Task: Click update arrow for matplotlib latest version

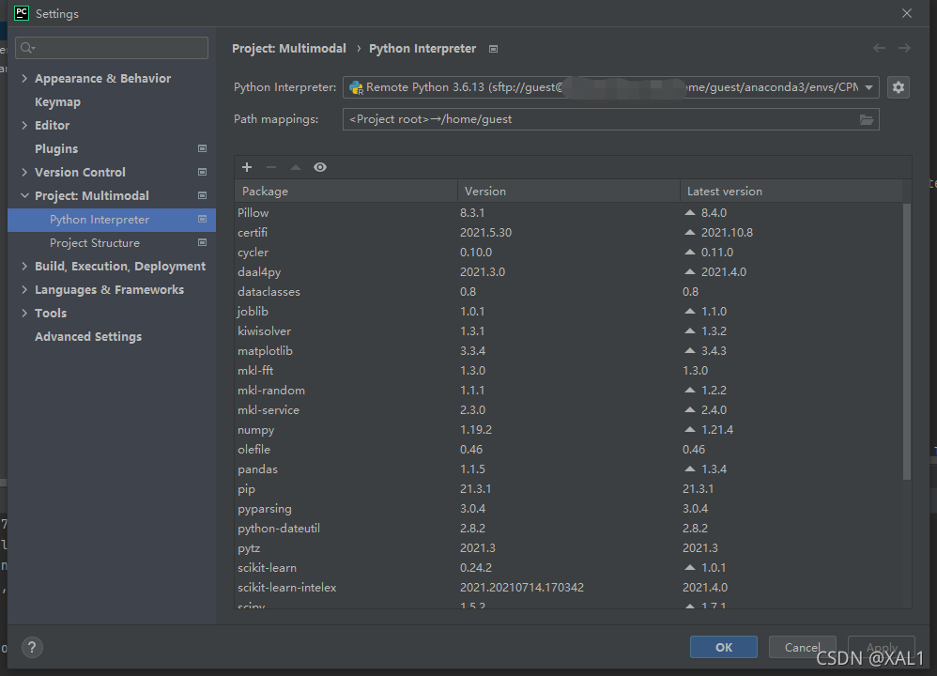Action: (x=689, y=350)
